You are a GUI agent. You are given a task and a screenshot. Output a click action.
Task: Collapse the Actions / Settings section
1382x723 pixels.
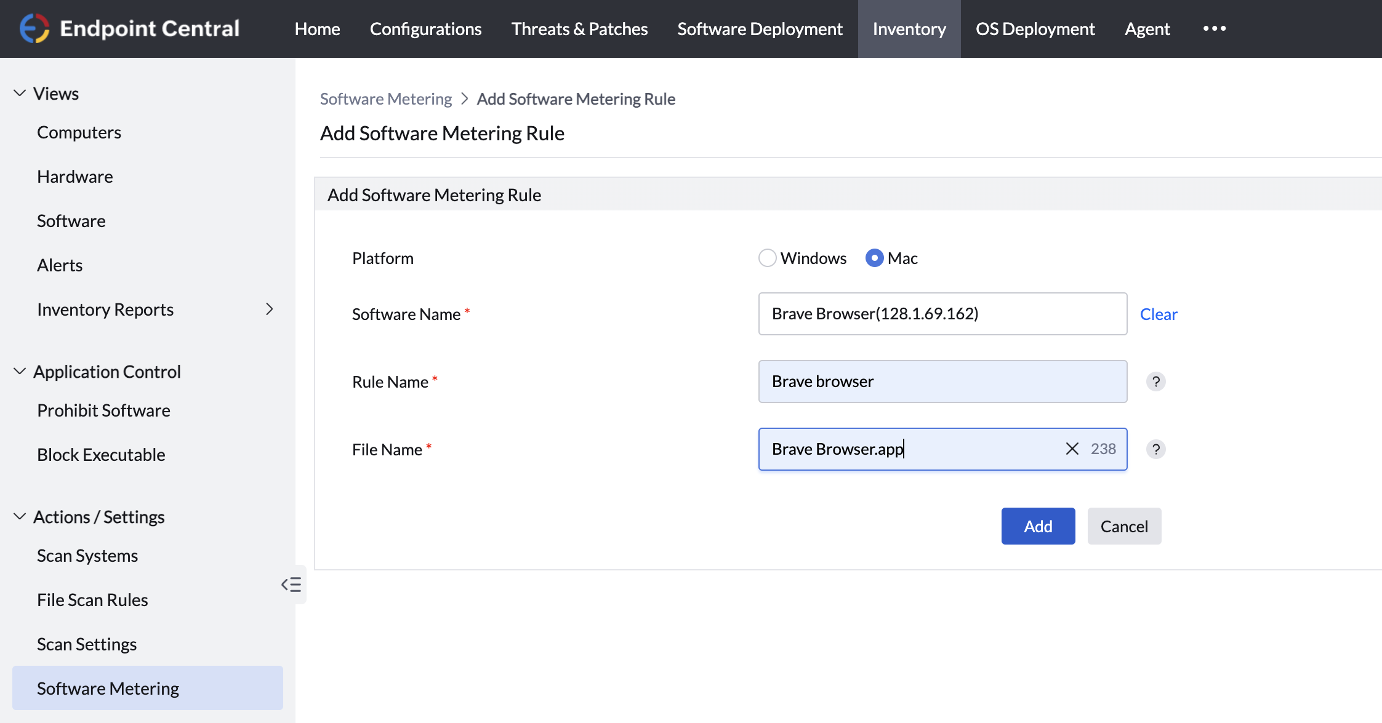18,516
